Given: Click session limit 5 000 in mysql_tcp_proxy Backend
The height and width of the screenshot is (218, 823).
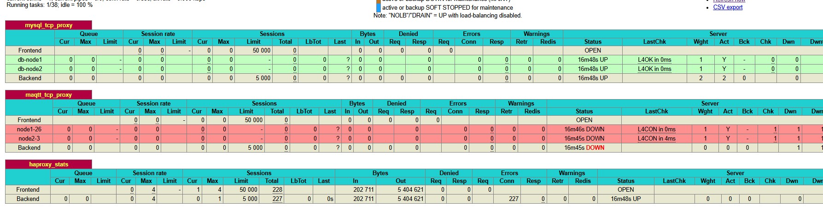Looking at the screenshot, I should point(263,78).
